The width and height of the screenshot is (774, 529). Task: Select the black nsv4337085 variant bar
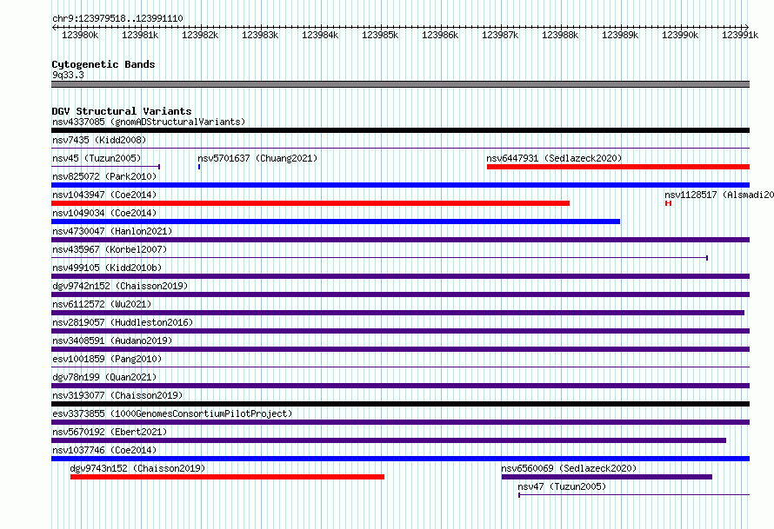click(400, 130)
